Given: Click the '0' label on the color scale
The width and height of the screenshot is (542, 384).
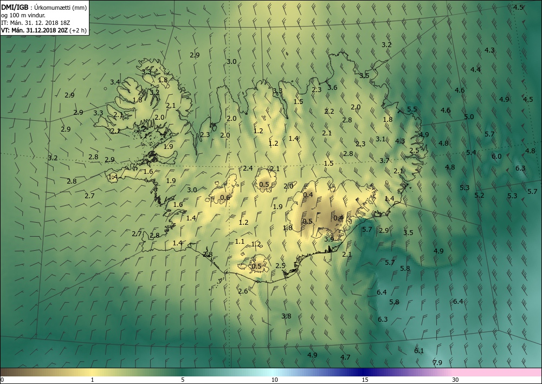Looking at the screenshot, I should (x=2, y=380).
